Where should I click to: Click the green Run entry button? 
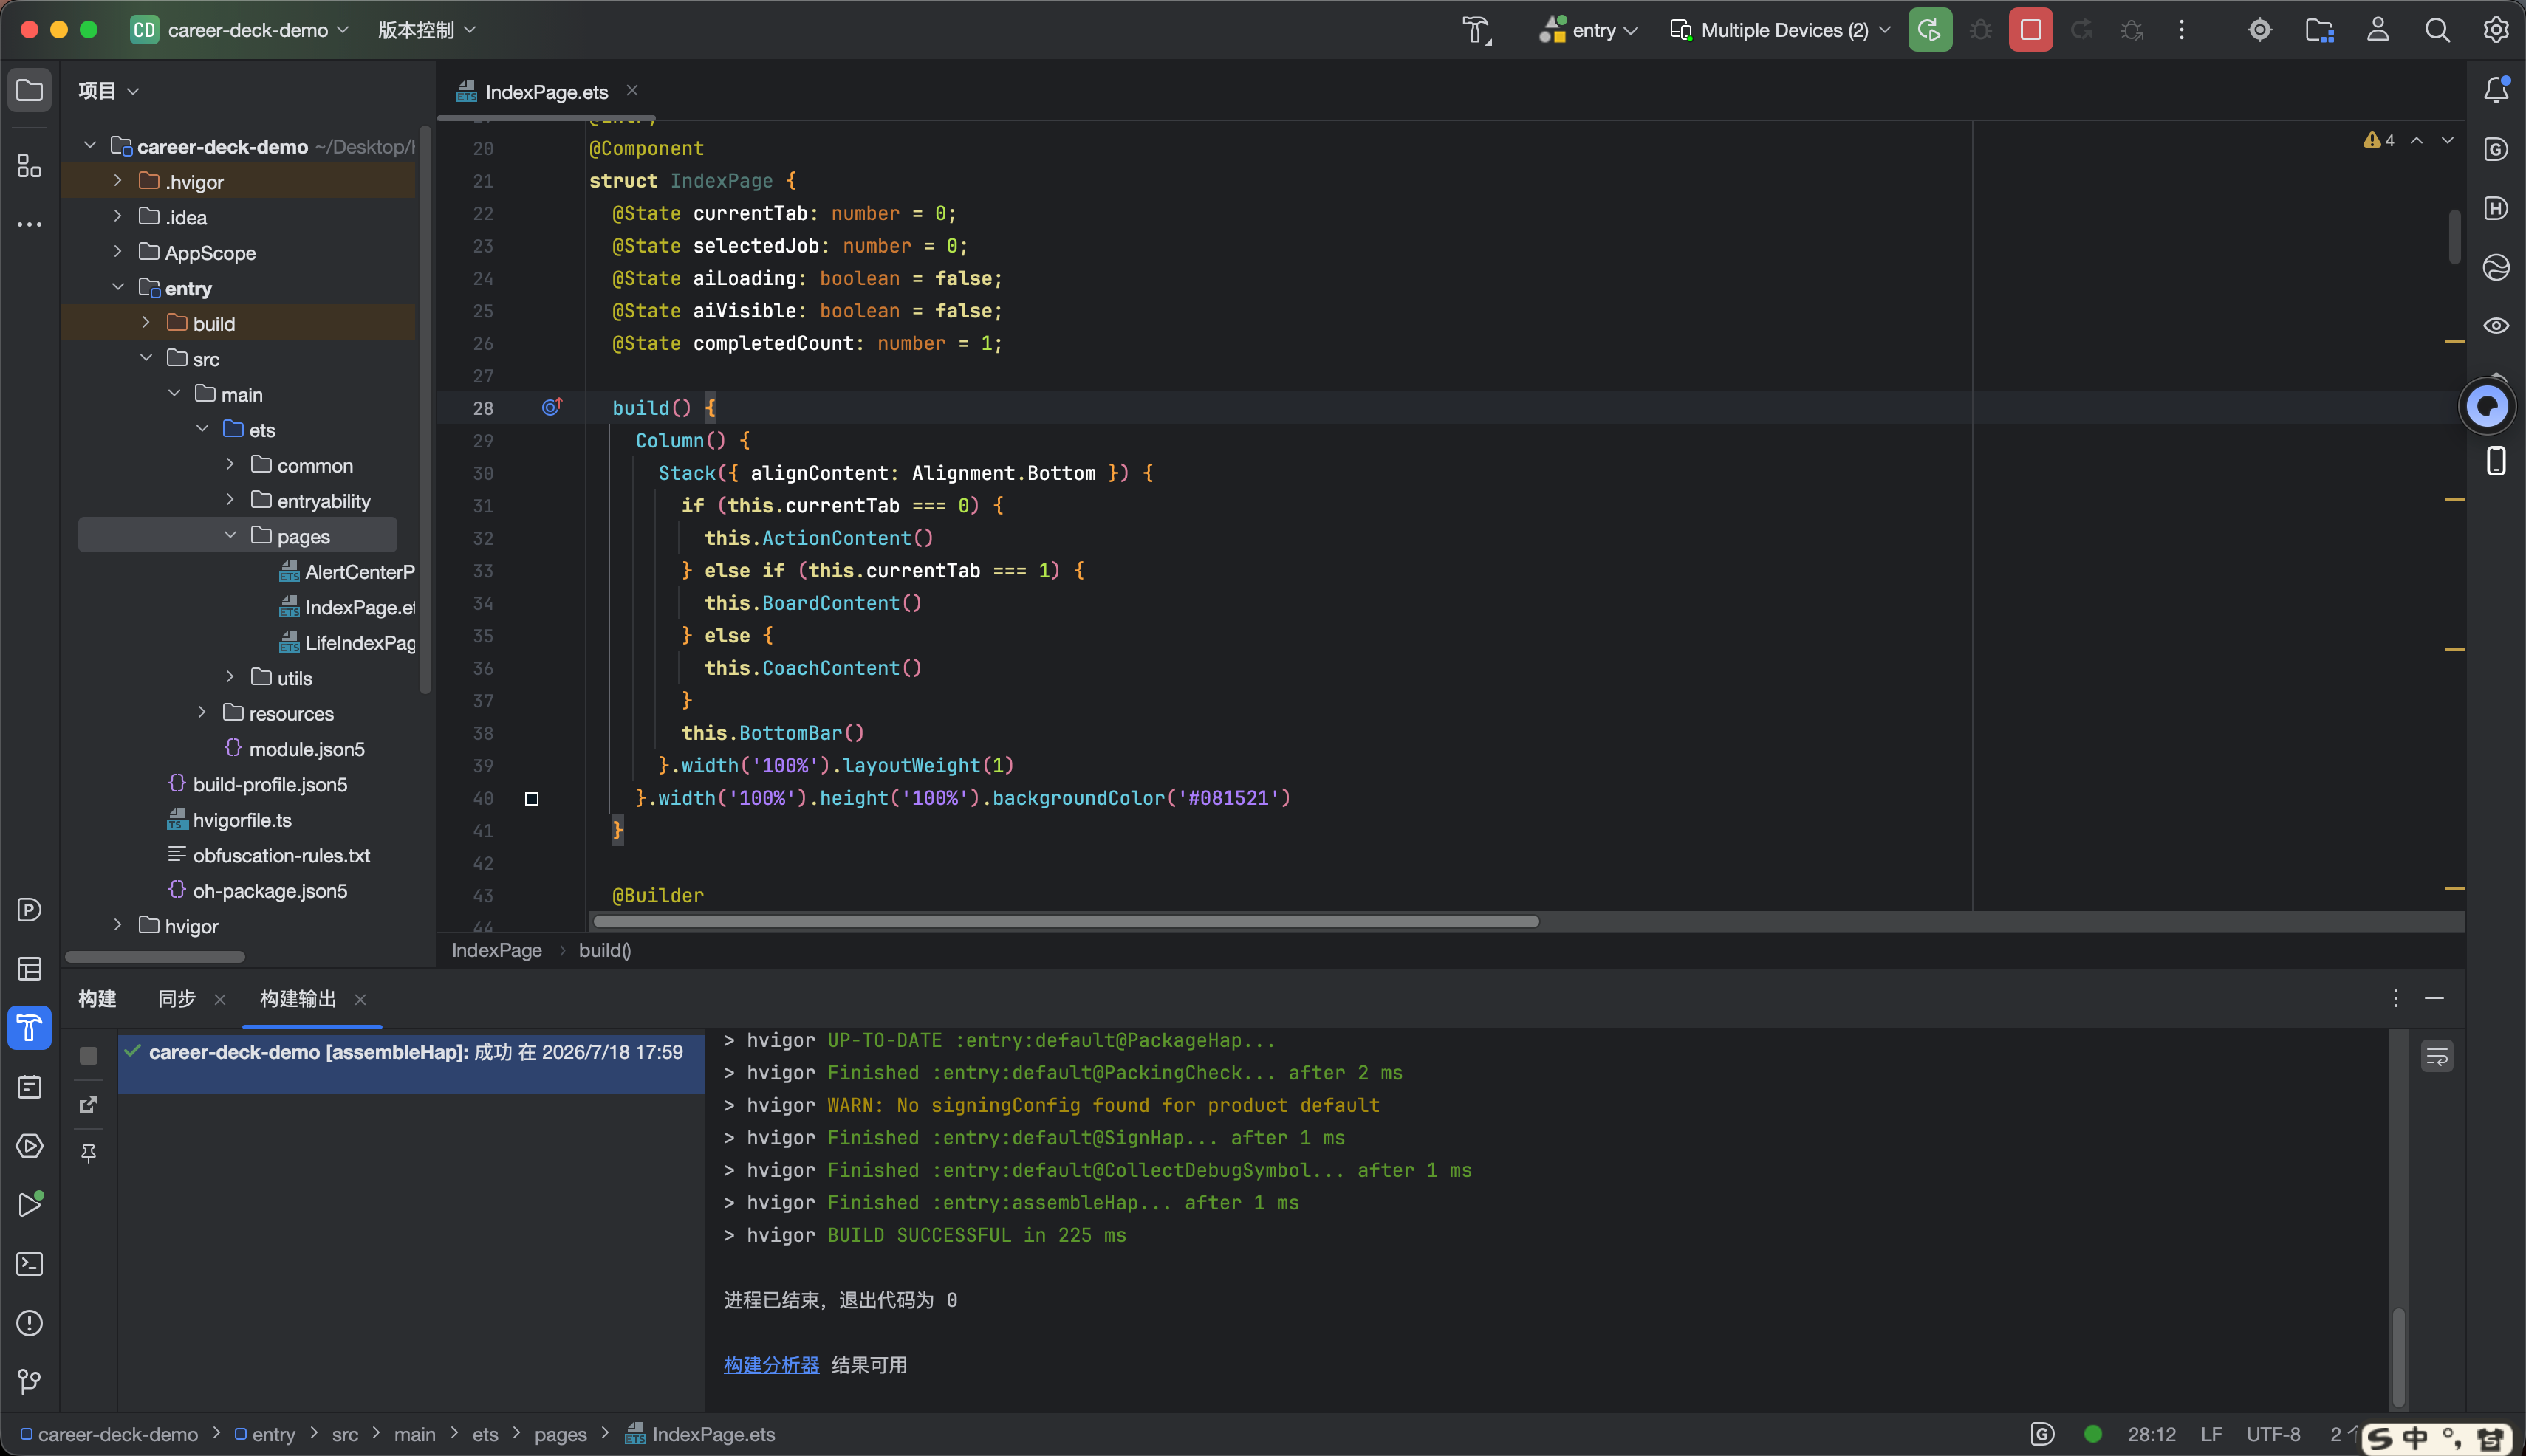tap(1930, 30)
